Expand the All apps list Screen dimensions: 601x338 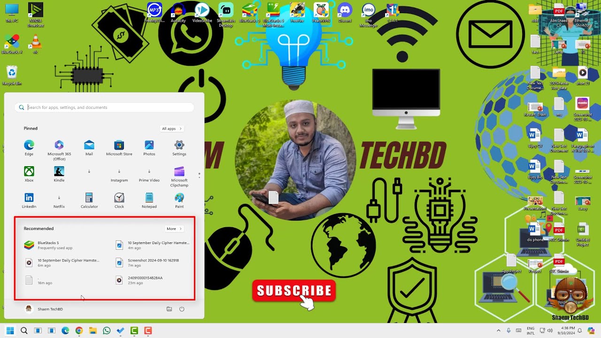click(x=171, y=129)
